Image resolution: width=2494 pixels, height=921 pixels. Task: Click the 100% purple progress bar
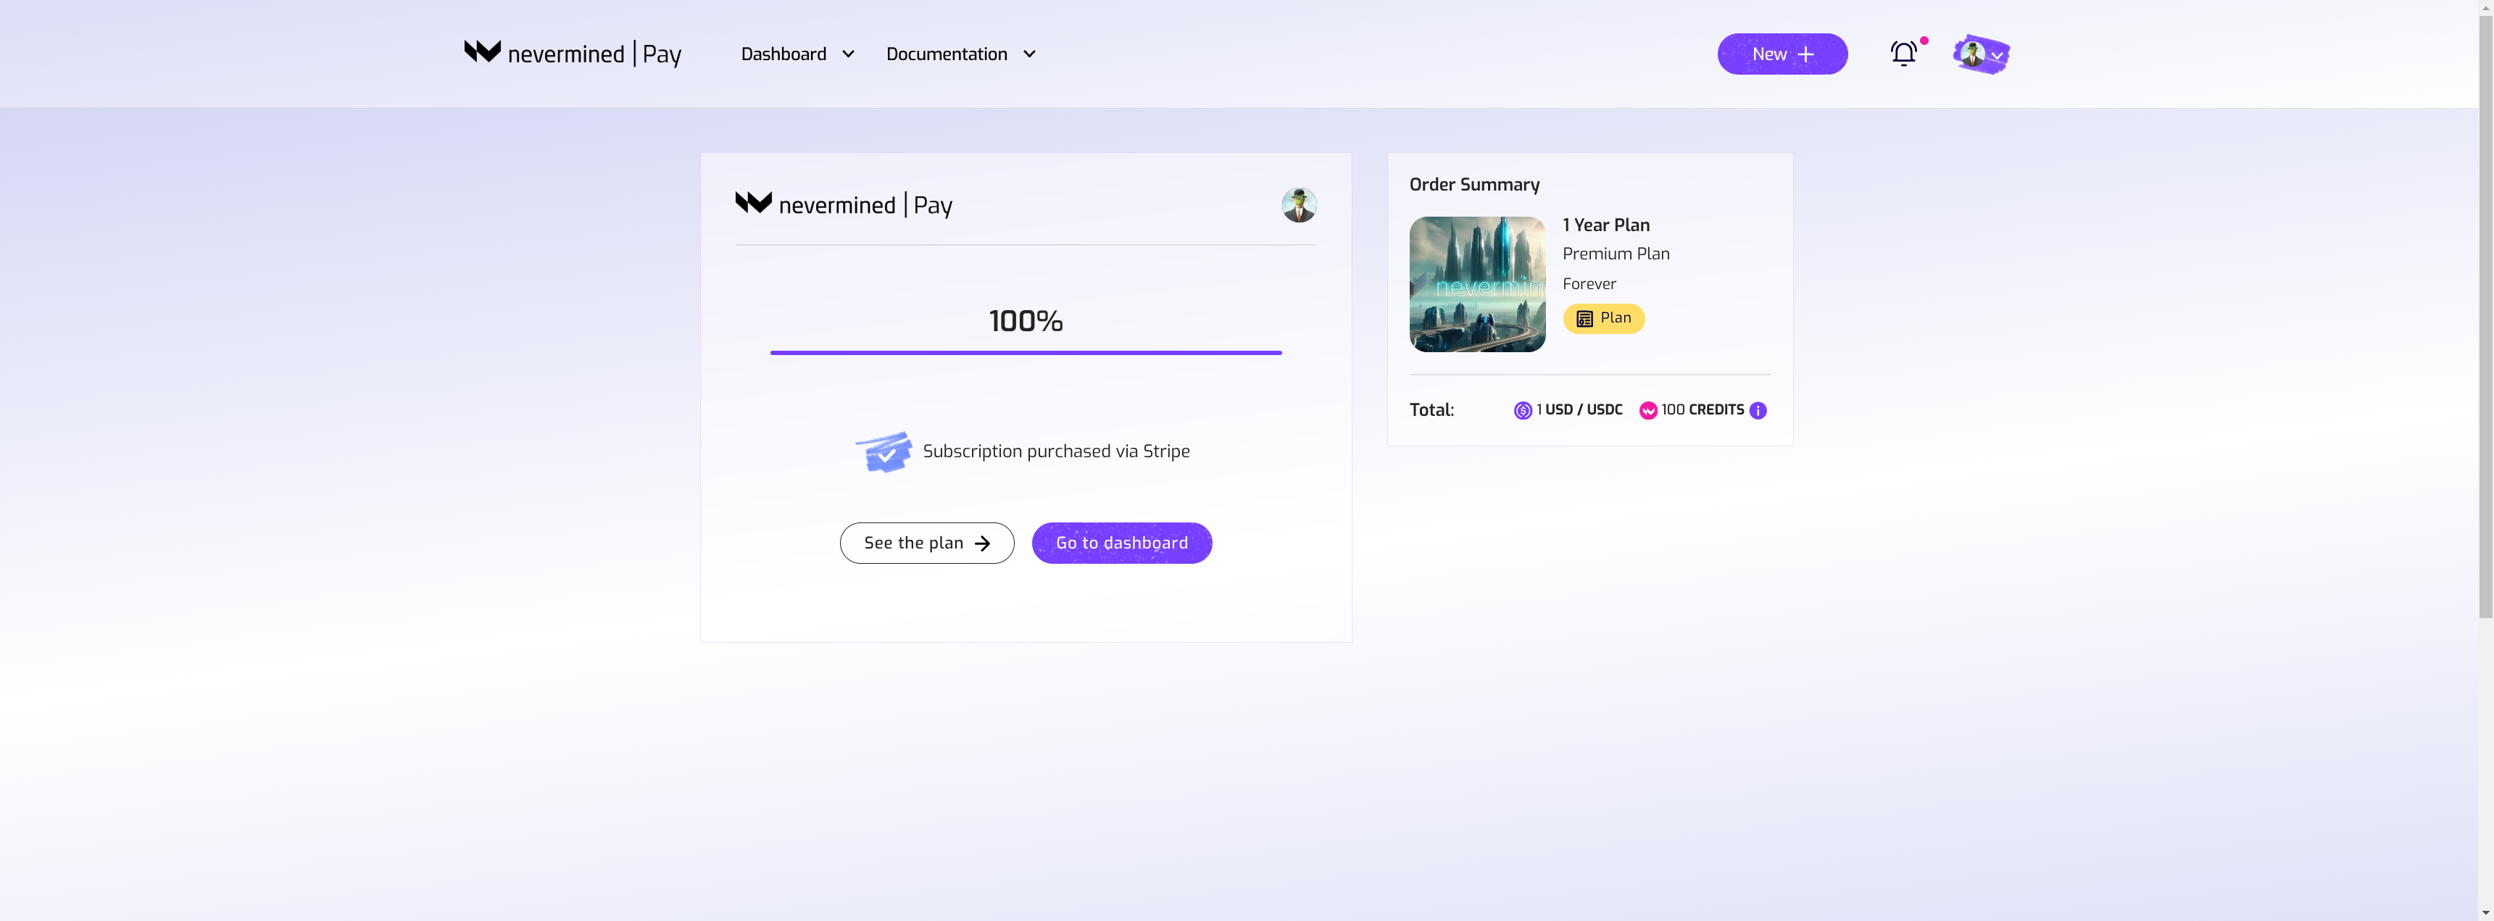click(x=1026, y=352)
